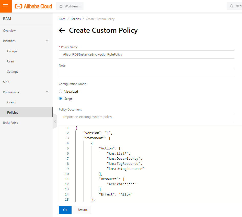
Task: Focus the Policy Name input field
Action: point(146,55)
